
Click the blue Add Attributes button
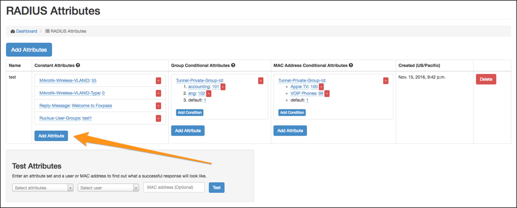[x=29, y=50]
